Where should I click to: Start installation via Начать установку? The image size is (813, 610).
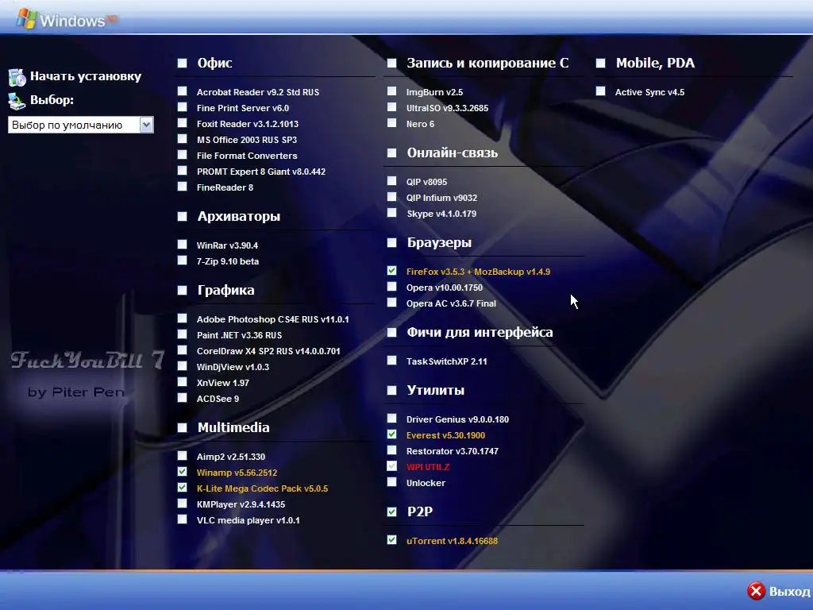click(x=86, y=76)
